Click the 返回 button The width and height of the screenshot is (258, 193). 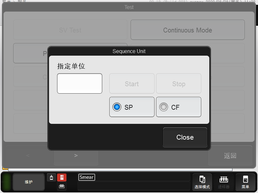coord(230,155)
